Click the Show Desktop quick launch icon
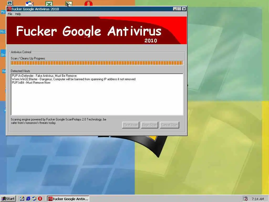This screenshot has width=269, height=202. click(22, 199)
